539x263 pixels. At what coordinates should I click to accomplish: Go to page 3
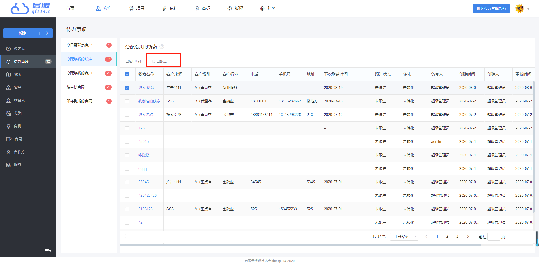pos(457,237)
